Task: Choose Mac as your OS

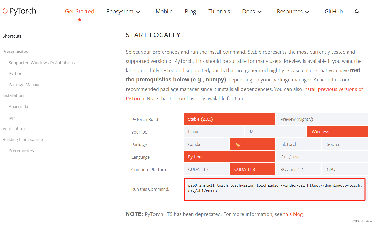Action: coord(276,132)
